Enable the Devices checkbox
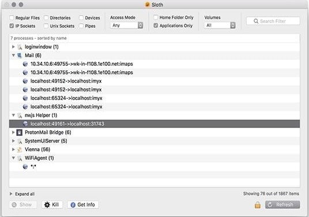309x217 pixels. (81, 18)
